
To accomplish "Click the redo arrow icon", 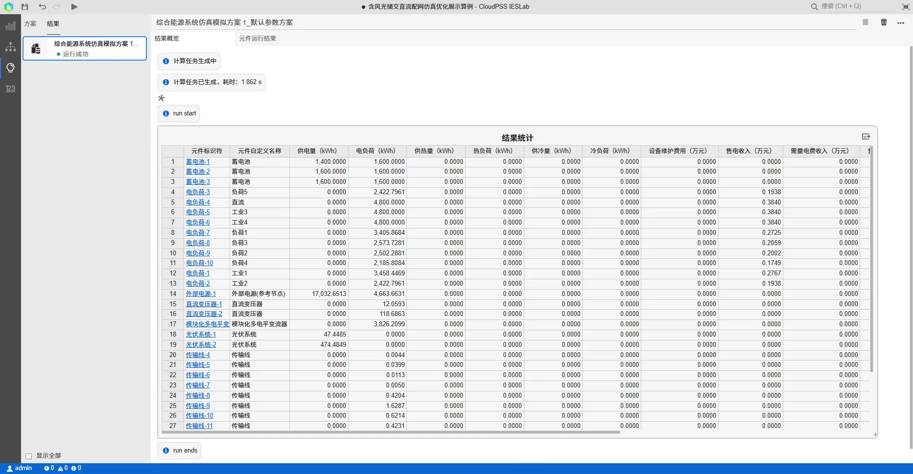I will 57,7.
